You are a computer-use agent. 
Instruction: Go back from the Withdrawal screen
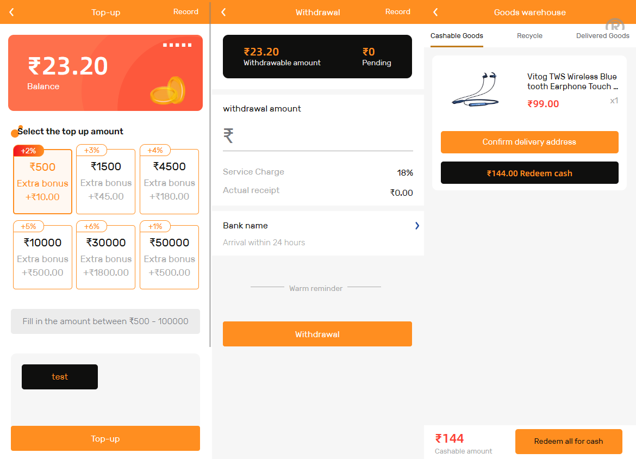point(223,12)
